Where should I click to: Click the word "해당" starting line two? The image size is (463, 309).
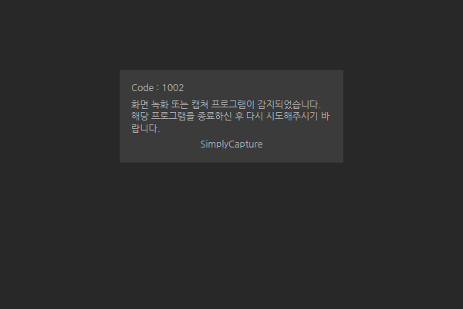(x=140, y=116)
